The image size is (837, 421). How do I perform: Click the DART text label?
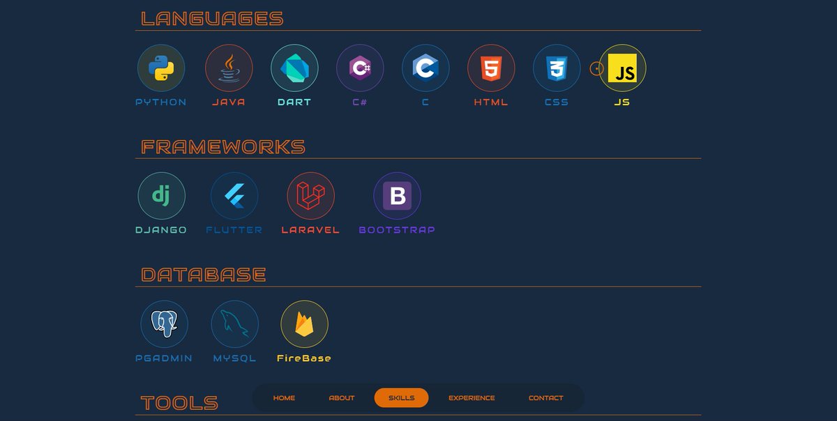point(294,102)
